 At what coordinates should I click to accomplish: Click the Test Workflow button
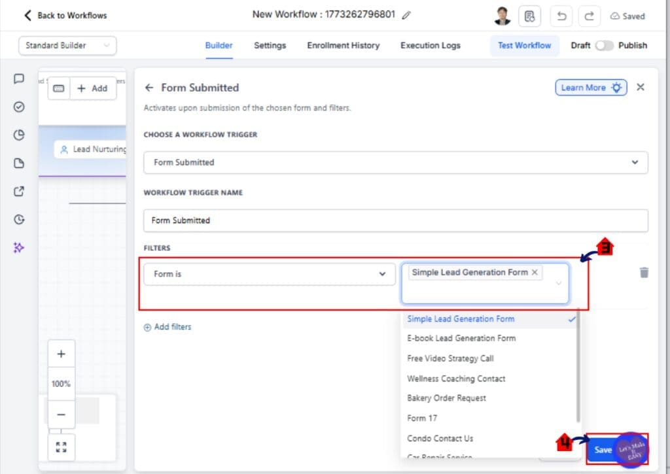coord(524,45)
